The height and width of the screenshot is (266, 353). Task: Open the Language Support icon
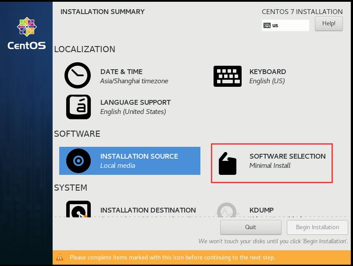coord(78,107)
